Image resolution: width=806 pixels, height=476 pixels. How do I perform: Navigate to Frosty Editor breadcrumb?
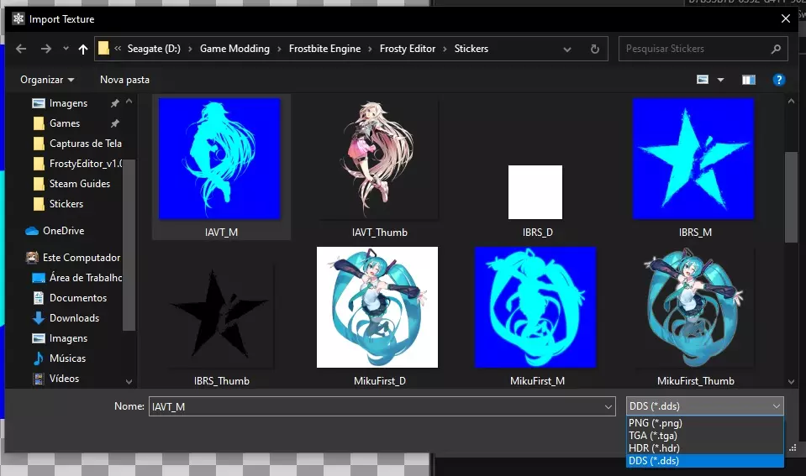[408, 49]
